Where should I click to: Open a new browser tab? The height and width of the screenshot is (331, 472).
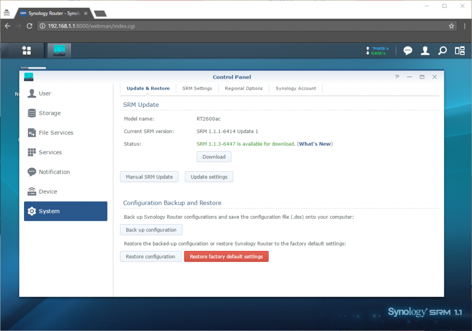tap(100, 13)
